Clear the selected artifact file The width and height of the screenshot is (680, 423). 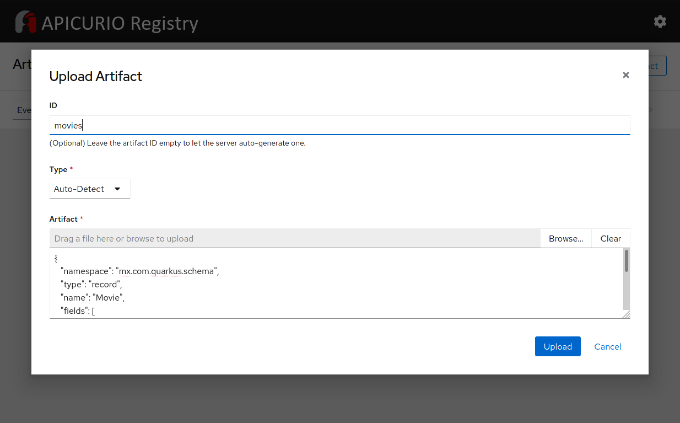(611, 238)
